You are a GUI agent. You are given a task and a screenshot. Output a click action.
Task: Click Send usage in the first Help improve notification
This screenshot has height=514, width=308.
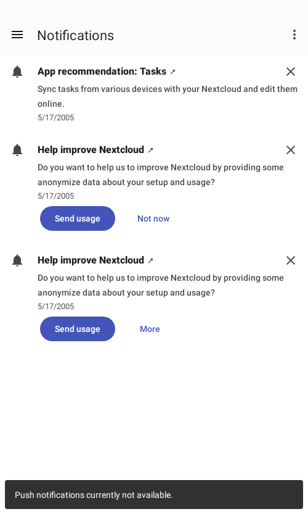click(78, 218)
